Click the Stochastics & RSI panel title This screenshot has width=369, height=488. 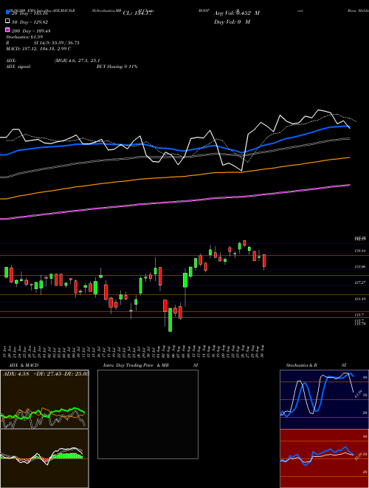(316, 365)
